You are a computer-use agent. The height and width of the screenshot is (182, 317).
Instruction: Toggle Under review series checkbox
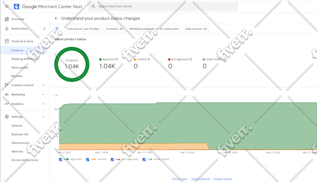point(144,159)
